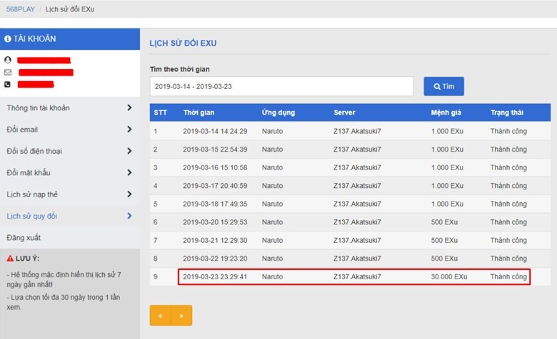
Task: Select timestamp 2019-03-22 19:23:20
Action: (x=215, y=259)
